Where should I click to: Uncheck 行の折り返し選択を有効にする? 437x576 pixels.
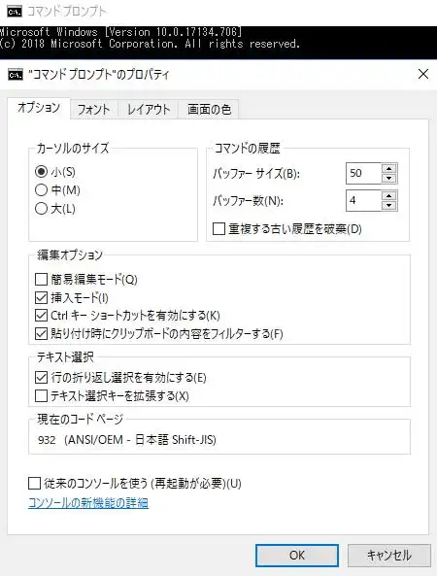point(41,377)
